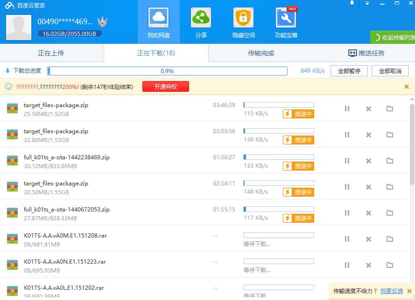The height and width of the screenshot is (300, 415).
Task: Open folder for target_files-package.zip 25.58MB
Action: 390,109
